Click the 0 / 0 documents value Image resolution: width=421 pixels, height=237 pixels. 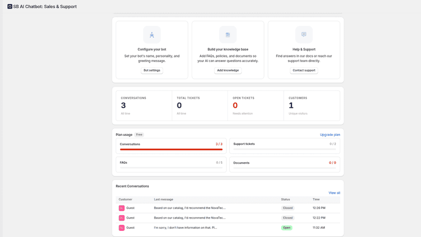333,163
